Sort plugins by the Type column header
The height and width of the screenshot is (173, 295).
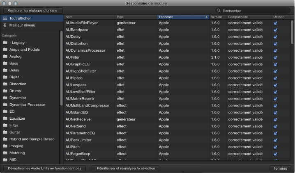pyautogui.click(x=136, y=17)
